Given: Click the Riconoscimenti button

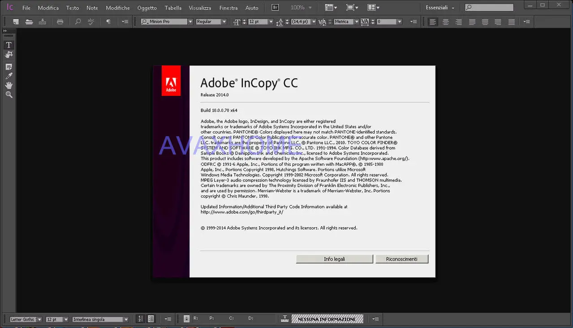Looking at the screenshot, I should (x=401, y=259).
